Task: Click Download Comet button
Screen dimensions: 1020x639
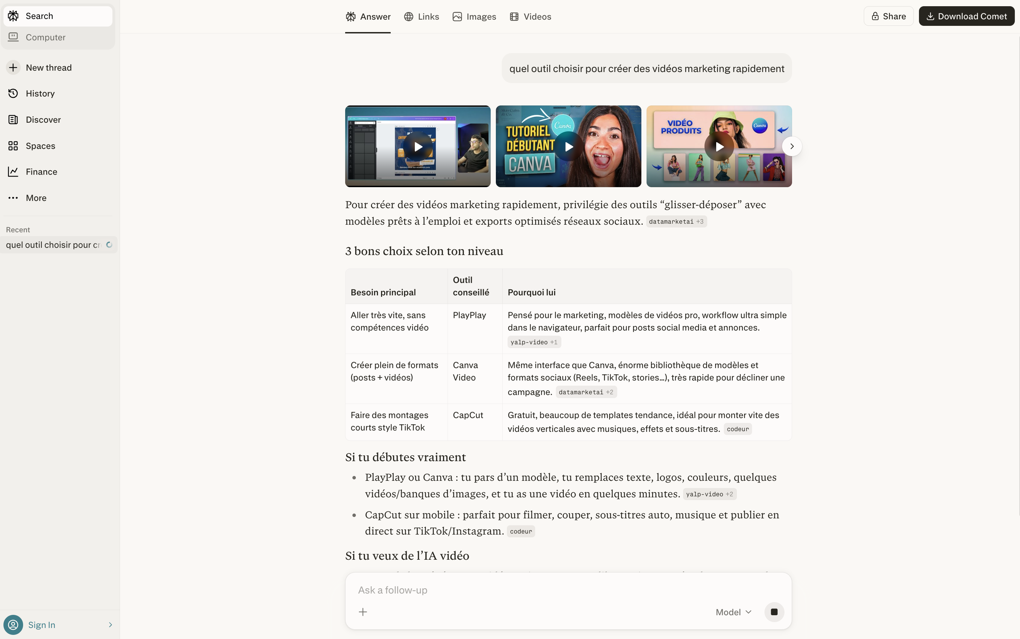Action: tap(966, 16)
